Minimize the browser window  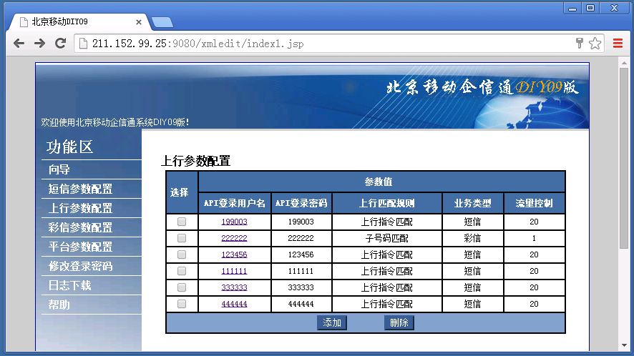(572, 8)
